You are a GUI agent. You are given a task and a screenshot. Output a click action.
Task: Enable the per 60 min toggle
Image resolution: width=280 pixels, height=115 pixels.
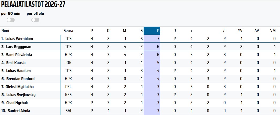[x=11, y=20]
